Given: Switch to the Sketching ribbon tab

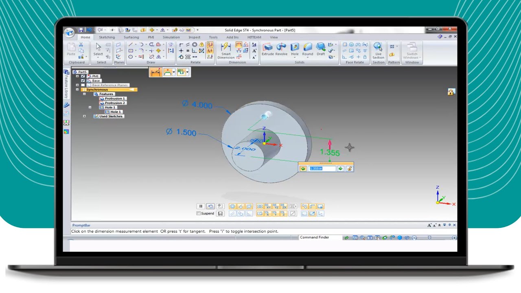Looking at the screenshot, I should tap(107, 37).
